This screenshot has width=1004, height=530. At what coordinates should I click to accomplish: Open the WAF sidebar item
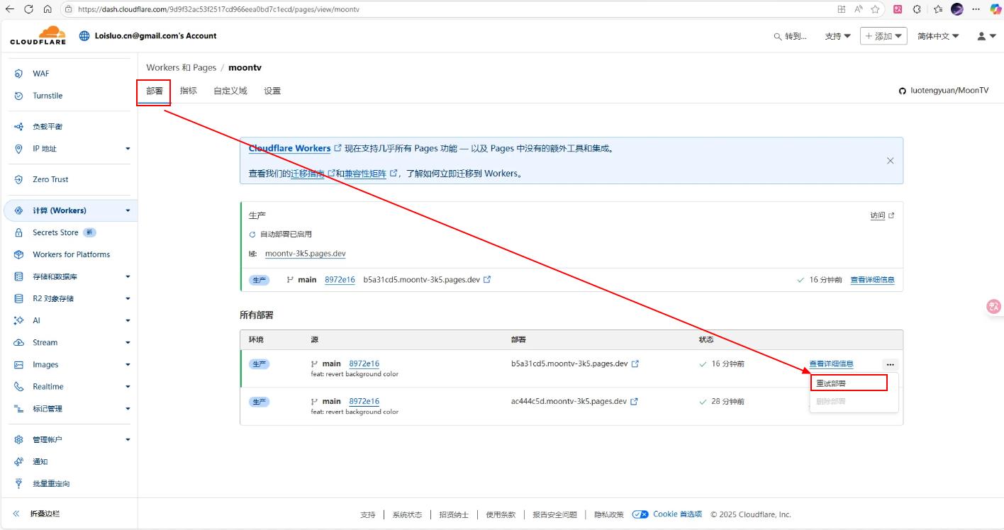pyautogui.click(x=41, y=74)
